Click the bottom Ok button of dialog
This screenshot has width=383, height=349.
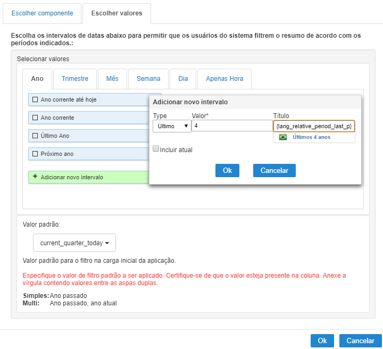point(322,340)
